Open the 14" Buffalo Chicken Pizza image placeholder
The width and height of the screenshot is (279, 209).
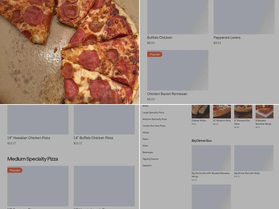tap(104, 119)
